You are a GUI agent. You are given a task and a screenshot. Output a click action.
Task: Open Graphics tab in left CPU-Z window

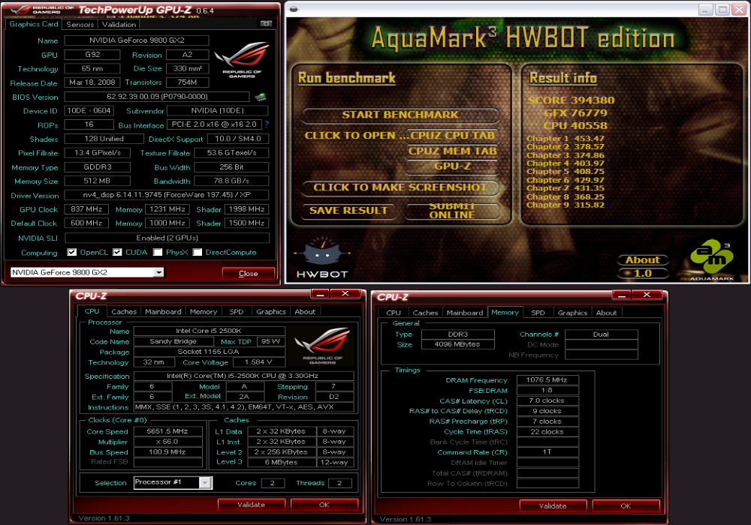click(x=271, y=312)
